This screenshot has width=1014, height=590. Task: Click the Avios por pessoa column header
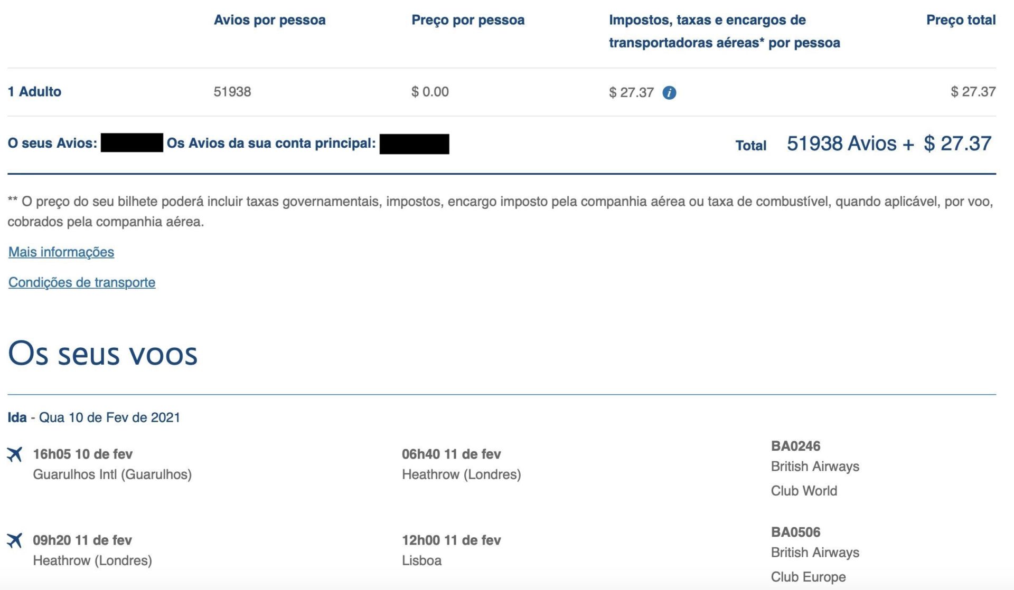tap(269, 20)
